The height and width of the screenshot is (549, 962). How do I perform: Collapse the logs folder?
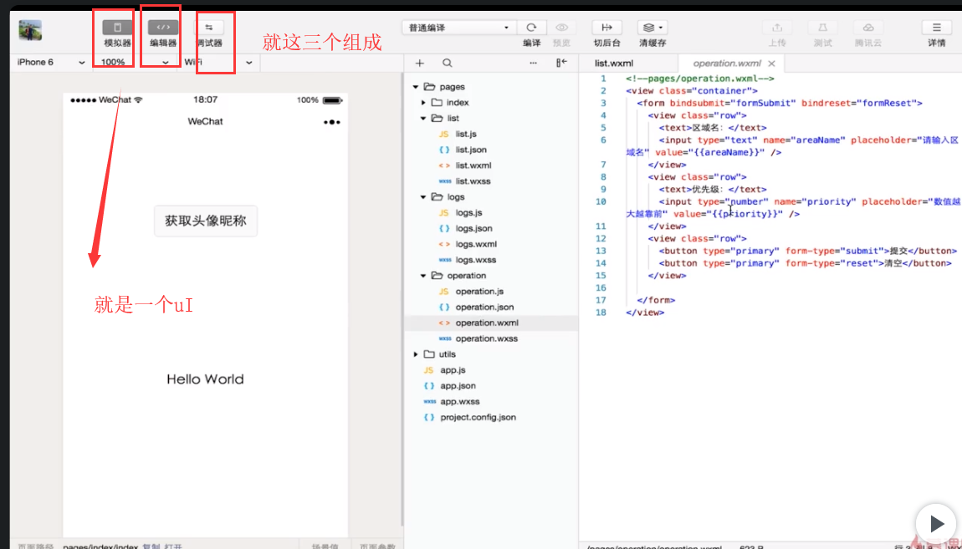click(423, 197)
